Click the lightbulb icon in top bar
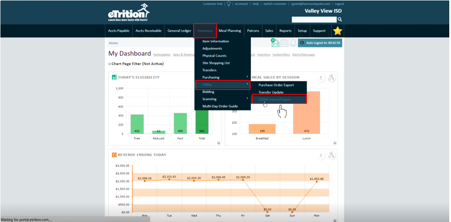This screenshot has width=451, height=222. coord(228,4)
